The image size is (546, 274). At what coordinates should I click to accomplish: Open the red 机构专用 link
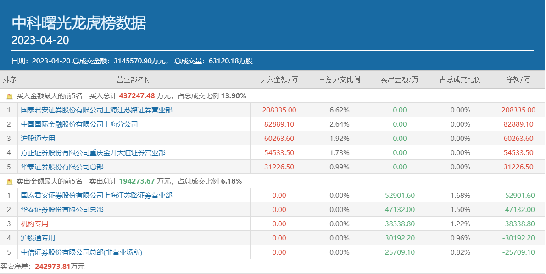34,224
